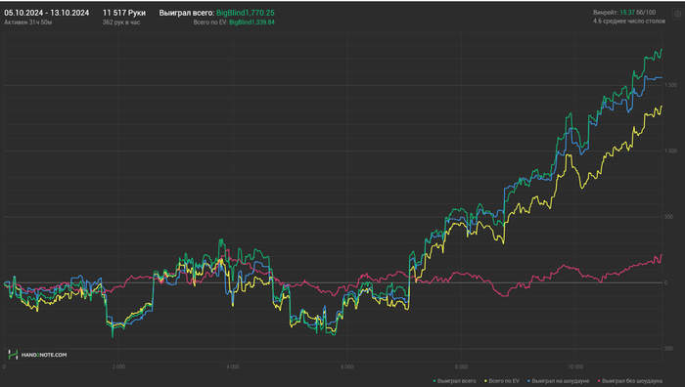Click the '4 000' x-axis label
685x387 pixels.
coord(233,366)
